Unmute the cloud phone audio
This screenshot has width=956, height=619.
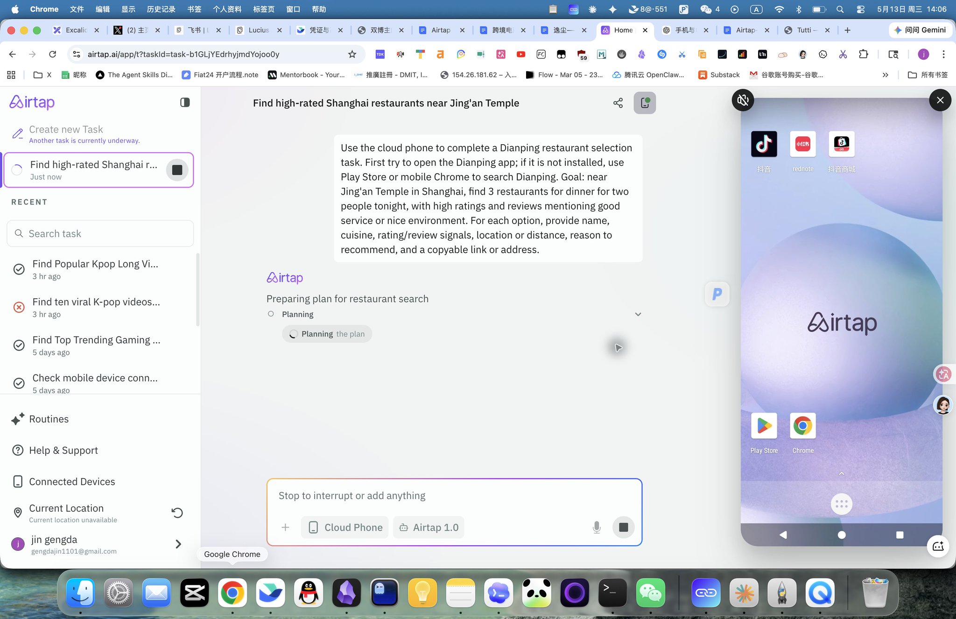pos(743,100)
